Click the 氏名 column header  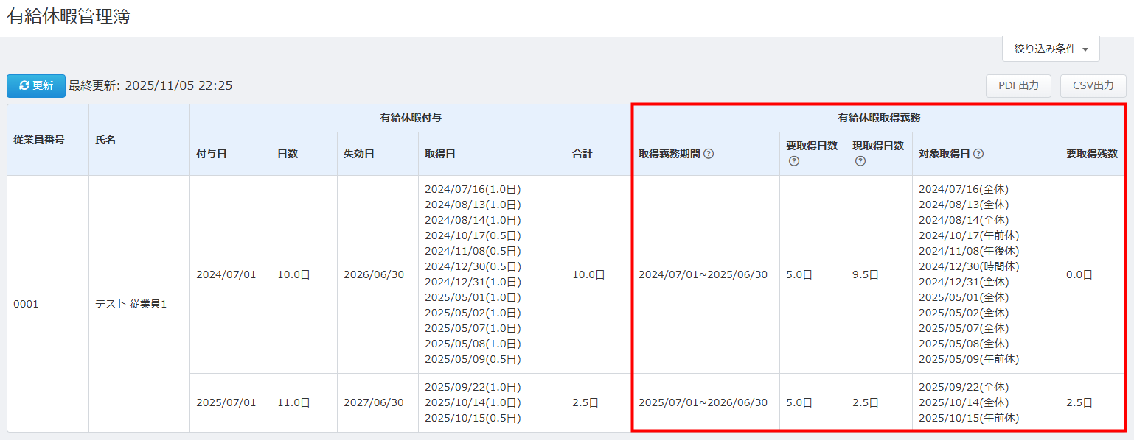pos(106,139)
